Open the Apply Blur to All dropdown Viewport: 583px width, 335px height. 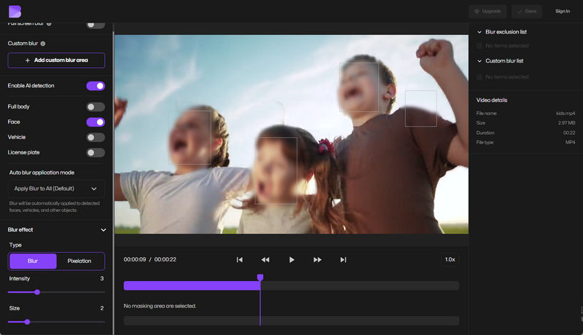(x=56, y=189)
